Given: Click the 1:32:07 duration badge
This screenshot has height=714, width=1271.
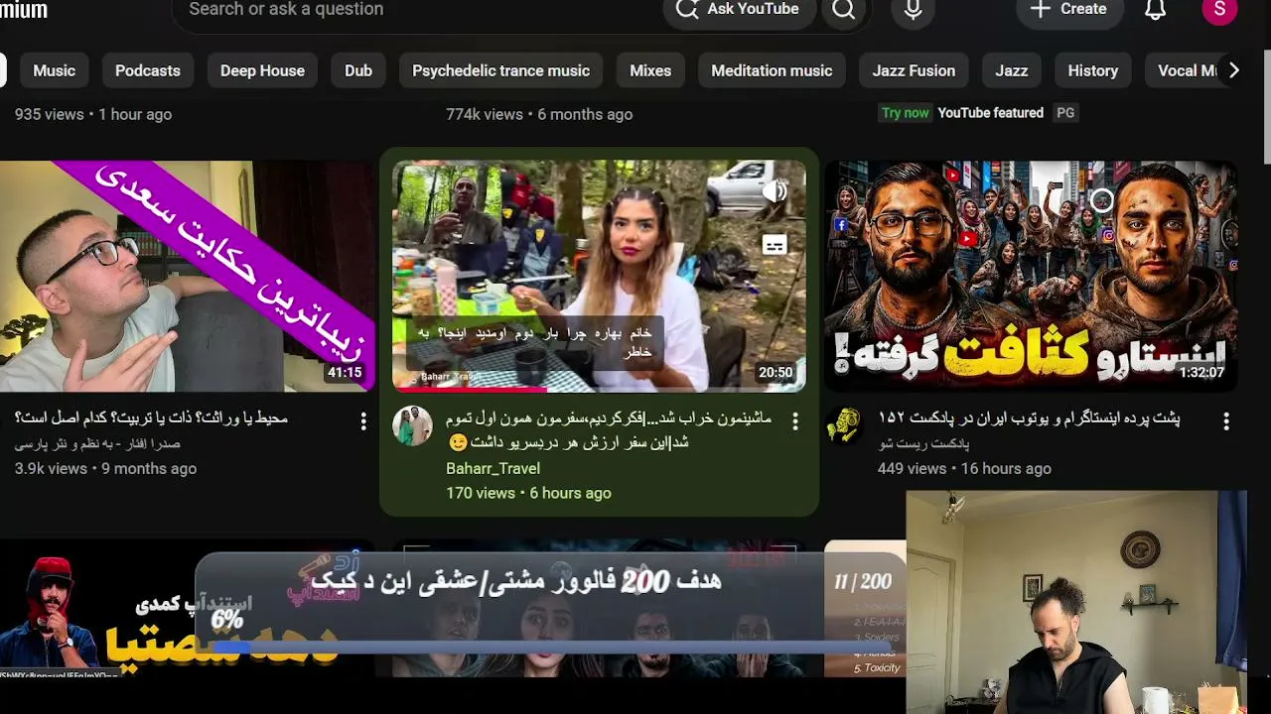Looking at the screenshot, I should pyautogui.click(x=1201, y=373).
